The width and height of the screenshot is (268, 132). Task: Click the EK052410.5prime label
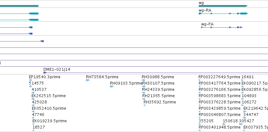[x=49, y=108]
